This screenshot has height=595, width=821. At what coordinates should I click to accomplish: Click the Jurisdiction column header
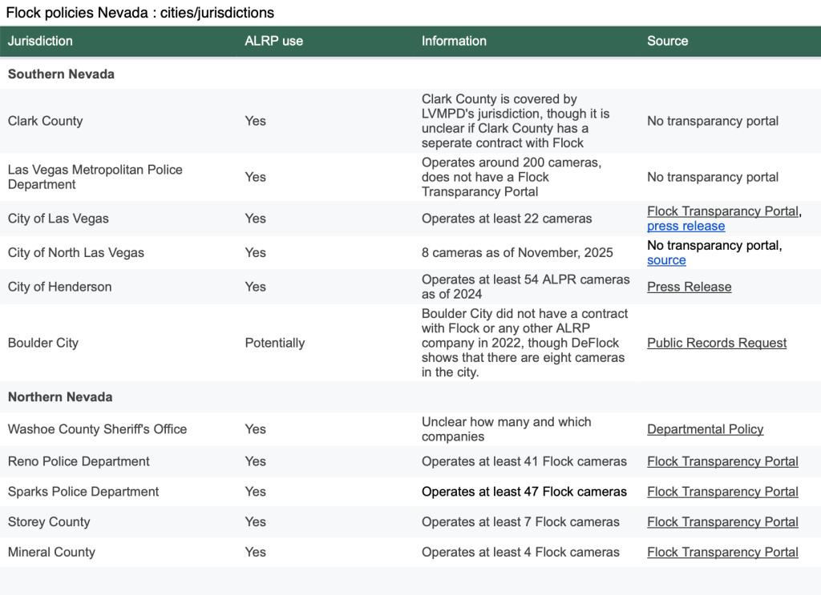40,42
